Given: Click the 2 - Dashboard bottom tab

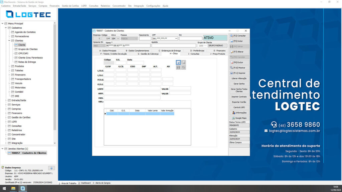Looking at the screenshot, I should (84, 183).
